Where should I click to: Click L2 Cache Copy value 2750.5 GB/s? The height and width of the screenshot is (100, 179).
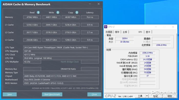(71, 32)
